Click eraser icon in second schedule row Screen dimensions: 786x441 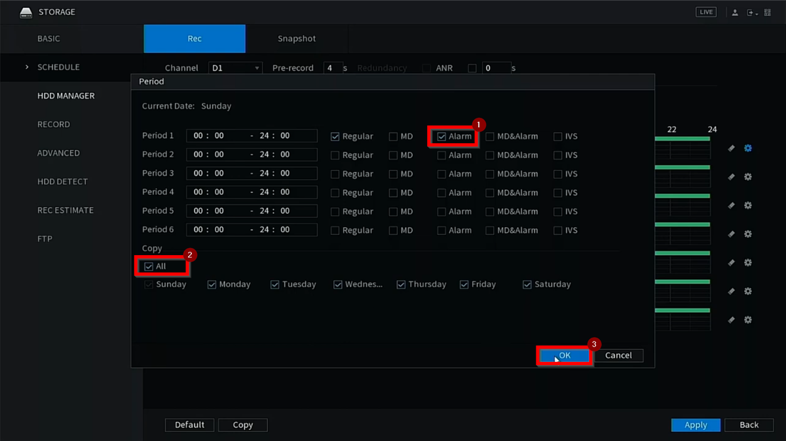[x=732, y=177]
